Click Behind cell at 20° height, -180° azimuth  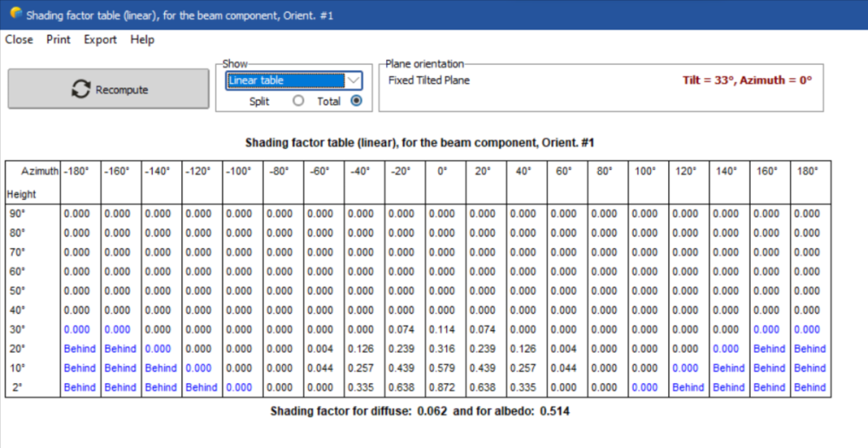(79, 348)
